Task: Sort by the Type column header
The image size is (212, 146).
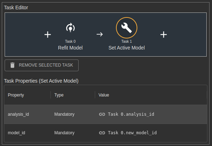Action: click(x=59, y=95)
